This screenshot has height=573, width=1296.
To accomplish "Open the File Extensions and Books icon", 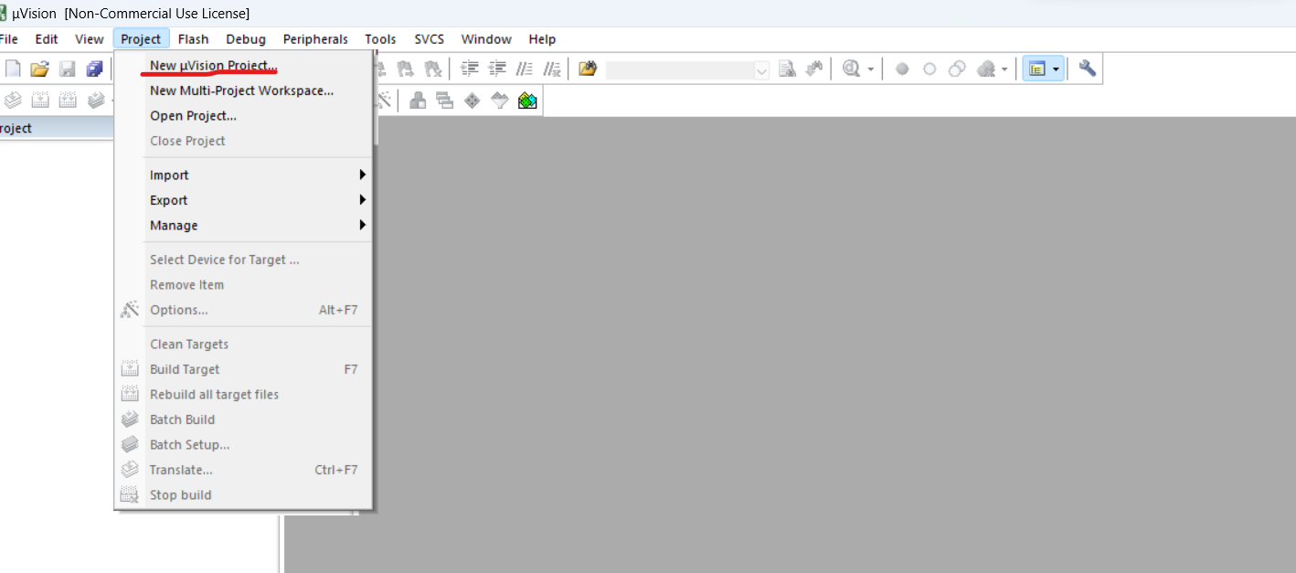I will click(x=418, y=101).
